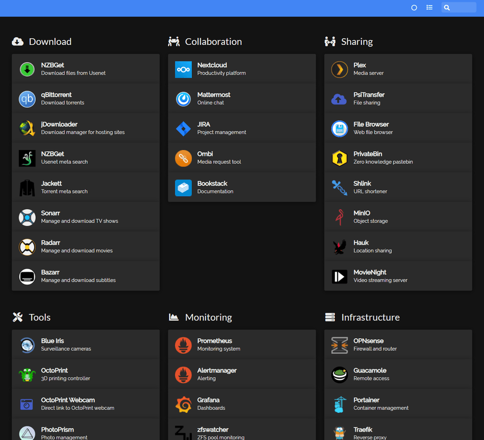Open Radarr icon
This screenshot has width=484, height=440.
tap(27, 247)
